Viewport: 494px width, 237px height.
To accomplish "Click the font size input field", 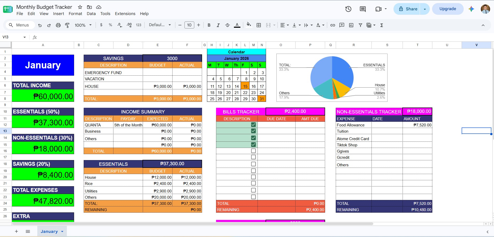I will pos(189,25).
